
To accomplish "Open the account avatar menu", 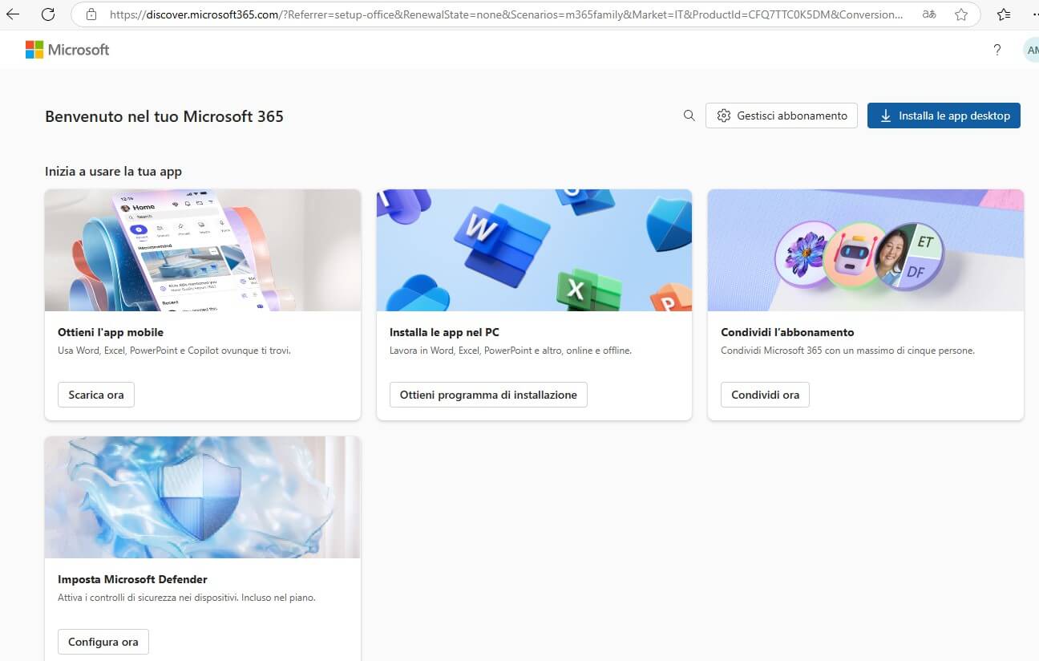I will [1031, 50].
